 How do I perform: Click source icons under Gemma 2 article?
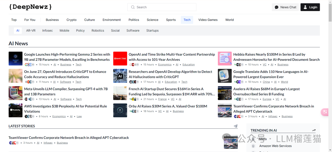pyautogui.click(x=30, y=65)
